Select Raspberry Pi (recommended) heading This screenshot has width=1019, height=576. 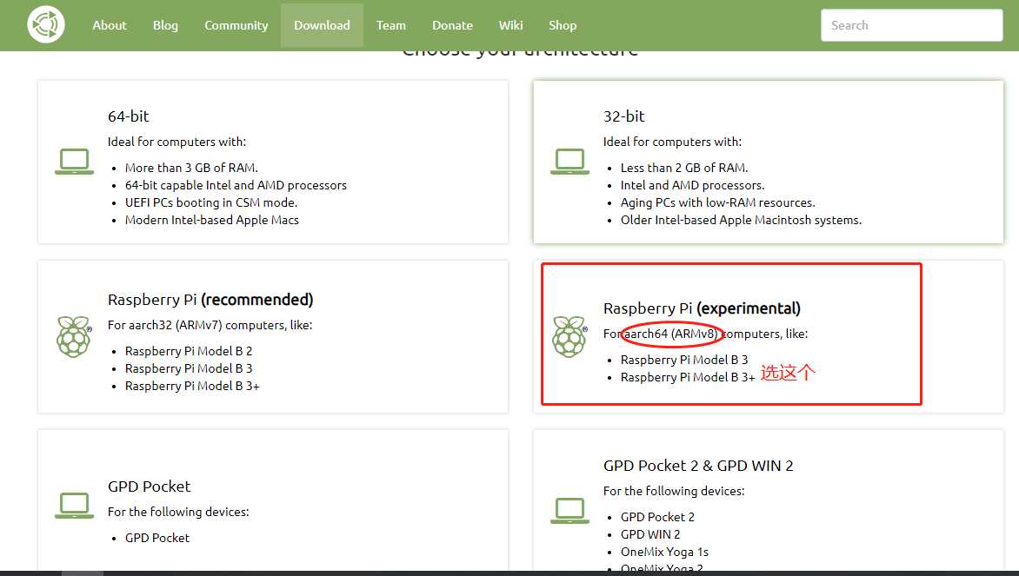tap(210, 300)
